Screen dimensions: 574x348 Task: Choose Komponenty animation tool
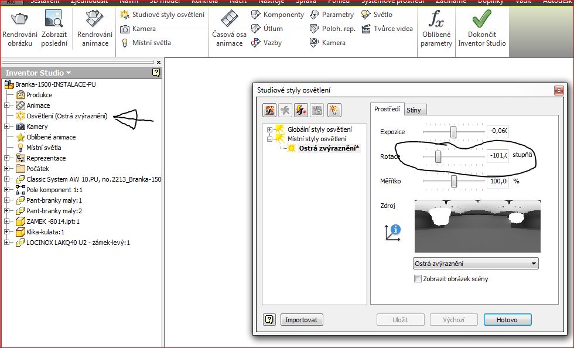278,15
